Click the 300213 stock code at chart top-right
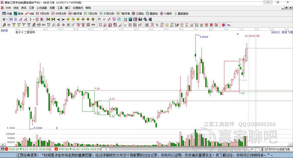293x158 pixels. 276,32
